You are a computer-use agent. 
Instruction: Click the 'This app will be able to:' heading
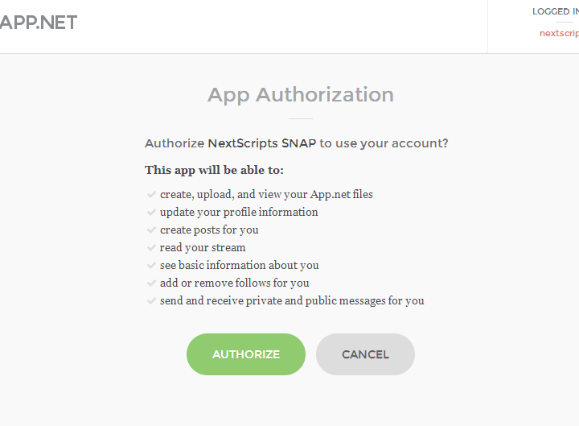(x=214, y=170)
